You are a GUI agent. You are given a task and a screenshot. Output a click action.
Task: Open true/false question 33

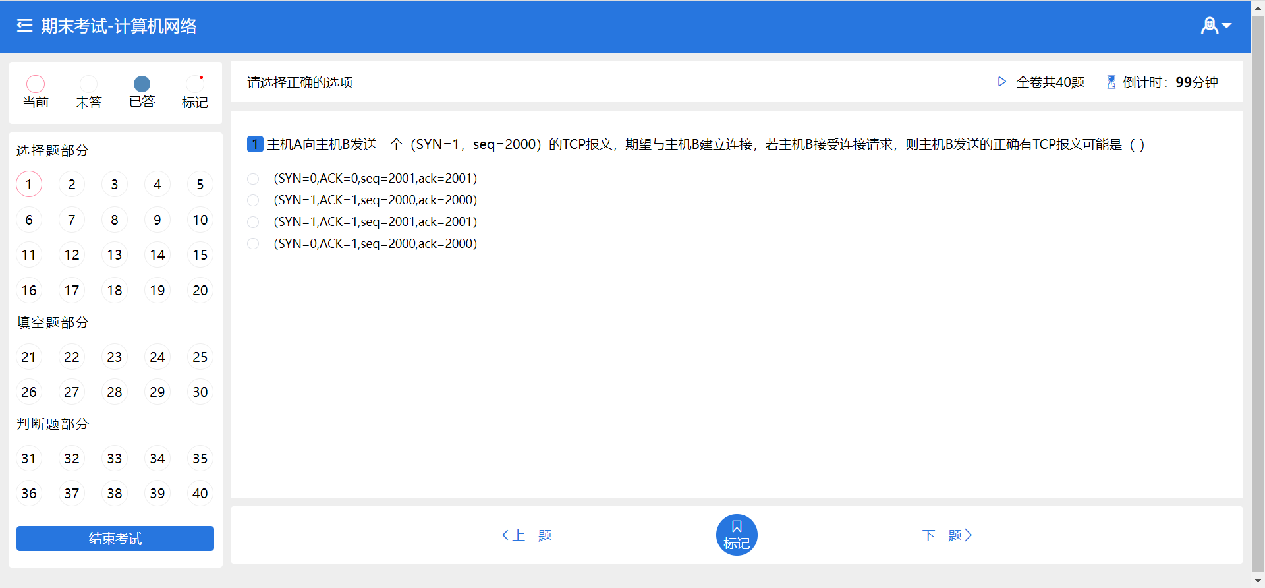(115, 458)
